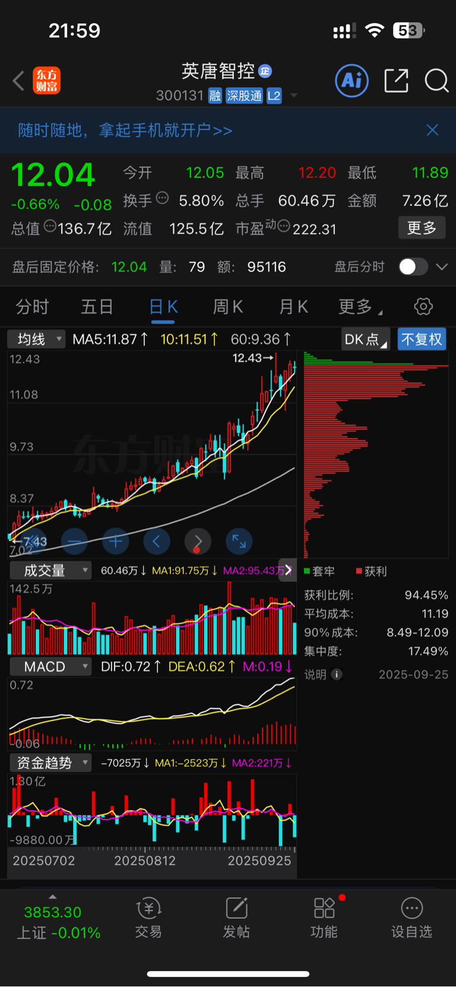This screenshot has width=456, height=987.
Task: Open the 成交量 indicator dropdown
Action: coord(50,570)
